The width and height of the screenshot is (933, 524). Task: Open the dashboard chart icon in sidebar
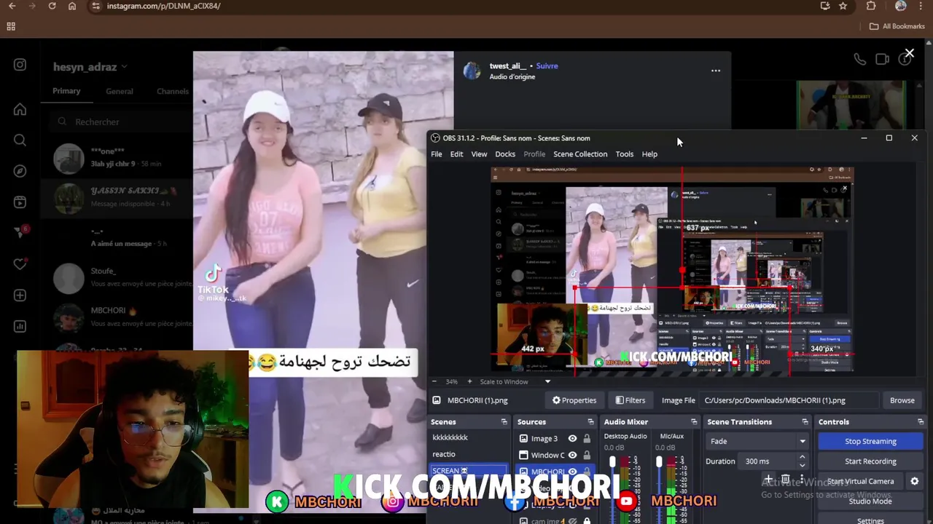tap(20, 326)
